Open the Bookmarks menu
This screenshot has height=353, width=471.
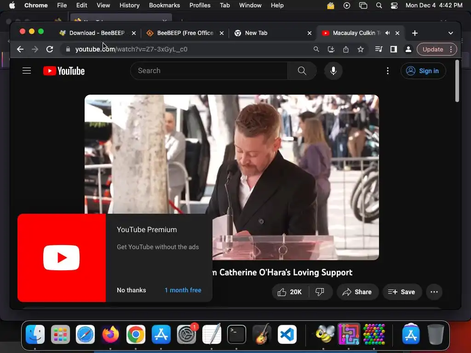[x=164, y=6]
